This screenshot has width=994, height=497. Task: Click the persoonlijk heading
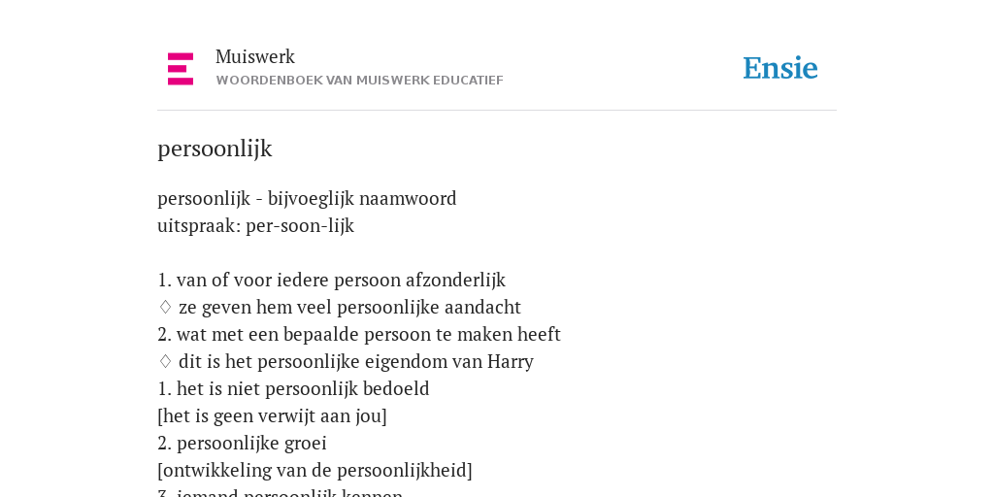(215, 149)
